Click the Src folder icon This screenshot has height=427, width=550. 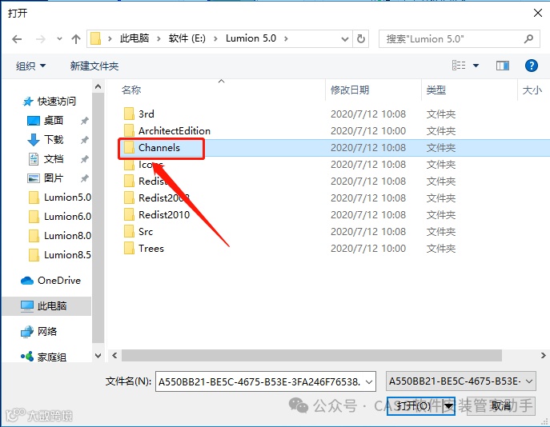tap(129, 231)
